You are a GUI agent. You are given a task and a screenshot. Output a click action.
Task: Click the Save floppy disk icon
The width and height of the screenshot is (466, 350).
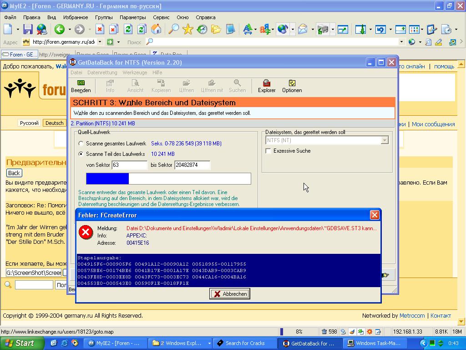[28, 29]
